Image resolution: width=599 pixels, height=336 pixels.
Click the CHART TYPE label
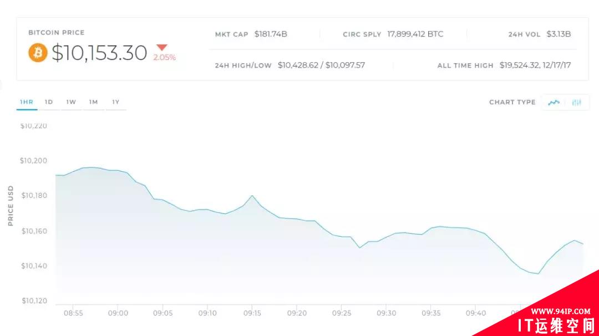click(x=512, y=103)
